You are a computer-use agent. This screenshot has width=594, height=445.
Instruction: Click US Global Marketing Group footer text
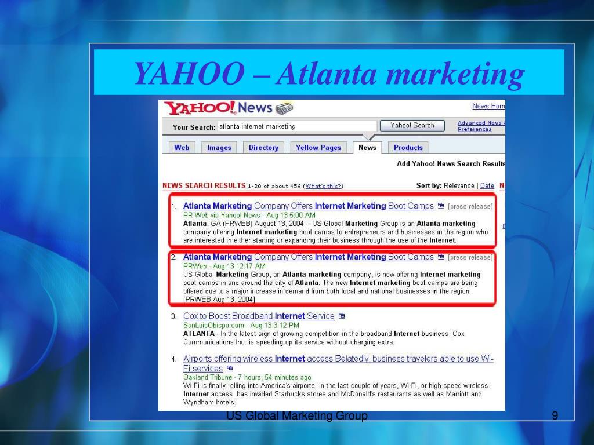coord(296,415)
